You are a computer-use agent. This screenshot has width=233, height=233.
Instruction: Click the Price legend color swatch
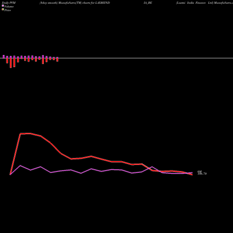(x=3, y=10)
